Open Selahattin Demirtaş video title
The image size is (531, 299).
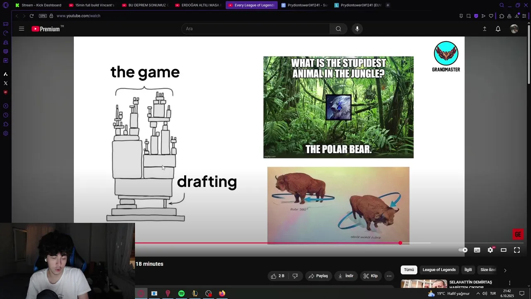[x=470, y=284]
